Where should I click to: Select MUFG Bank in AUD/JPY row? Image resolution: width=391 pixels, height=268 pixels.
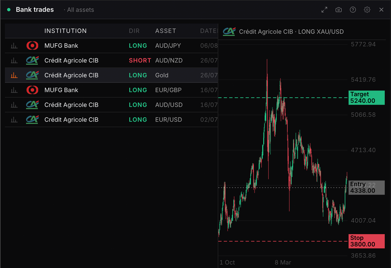(x=61, y=46)
